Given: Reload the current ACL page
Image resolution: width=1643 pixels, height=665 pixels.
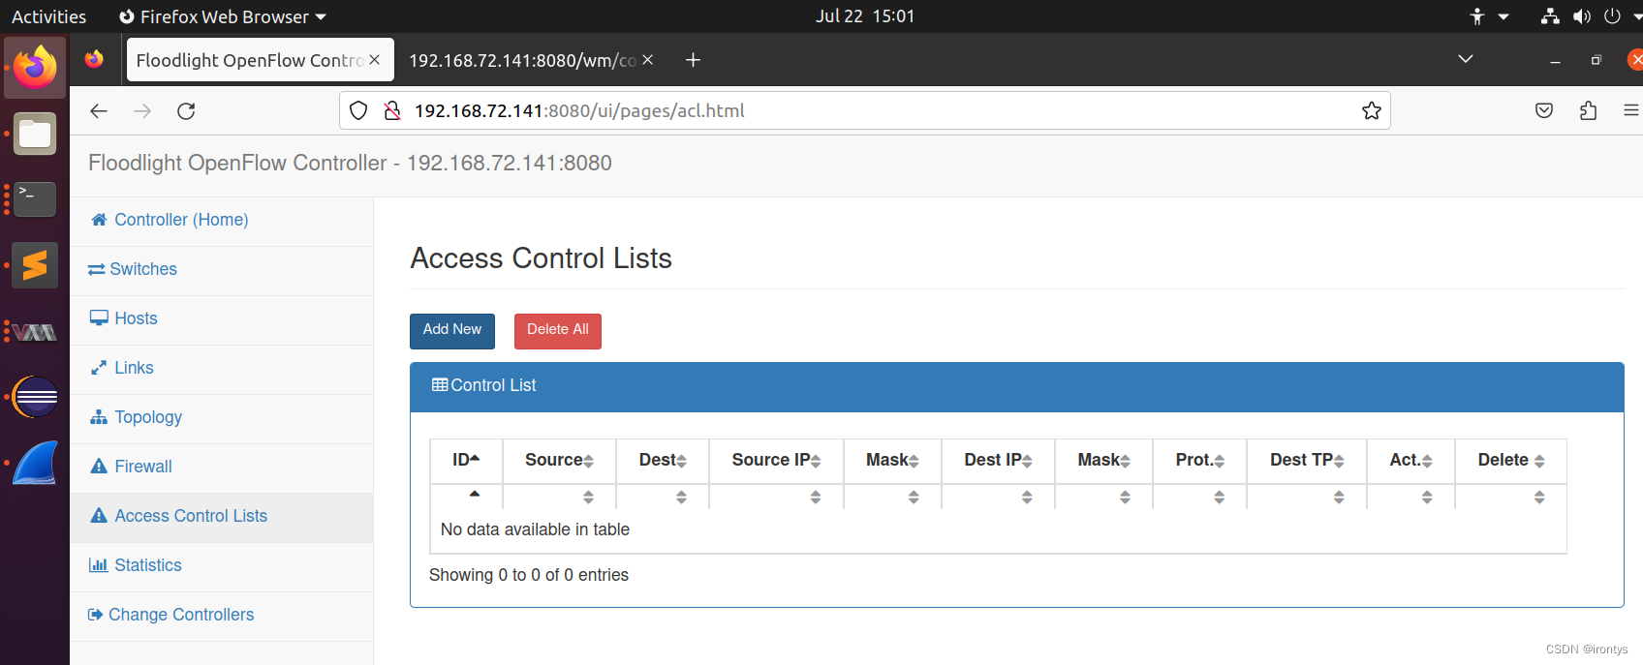Looking at the screenshot, I should [186, 110].
